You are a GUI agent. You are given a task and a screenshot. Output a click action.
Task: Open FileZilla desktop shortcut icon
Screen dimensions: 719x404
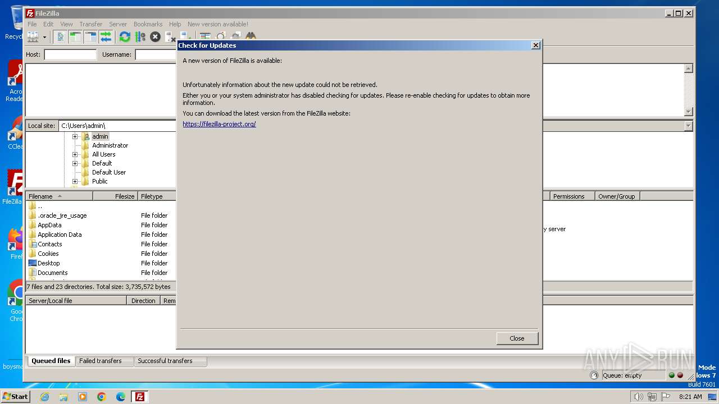pos(15,187)
